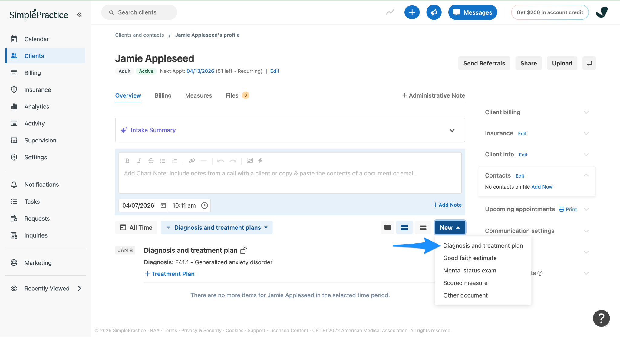Open Supervision in the sidebar
This screenshot has width=620, height=337.
pyautogui.click(x=45, y=140)
